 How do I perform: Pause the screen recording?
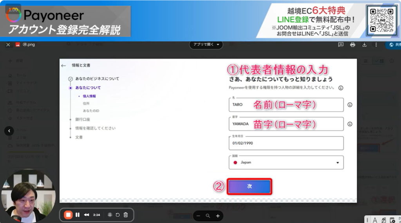pos(78,215)
